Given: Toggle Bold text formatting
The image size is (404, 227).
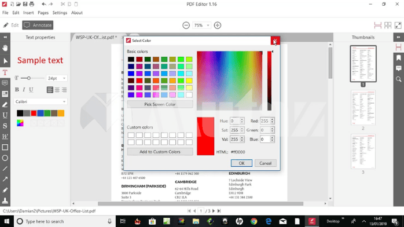Looking at the screenshot, I should tap(17, 89).
